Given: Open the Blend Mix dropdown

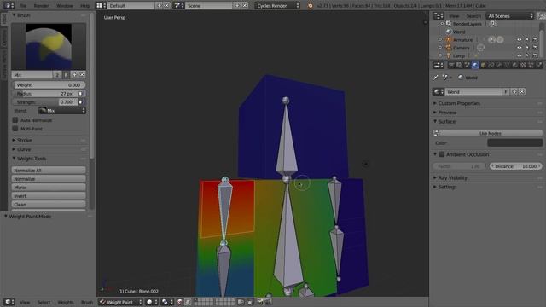Looking at the screenshot, I should click(x=62, y=110).
